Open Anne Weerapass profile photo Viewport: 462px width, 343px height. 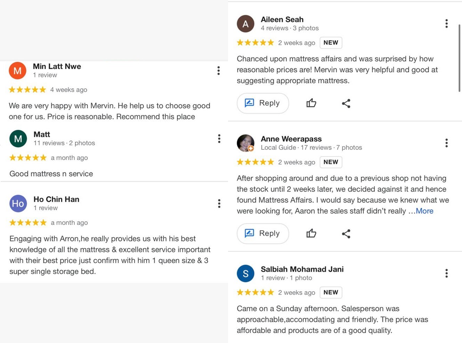[x=245, y=143]
